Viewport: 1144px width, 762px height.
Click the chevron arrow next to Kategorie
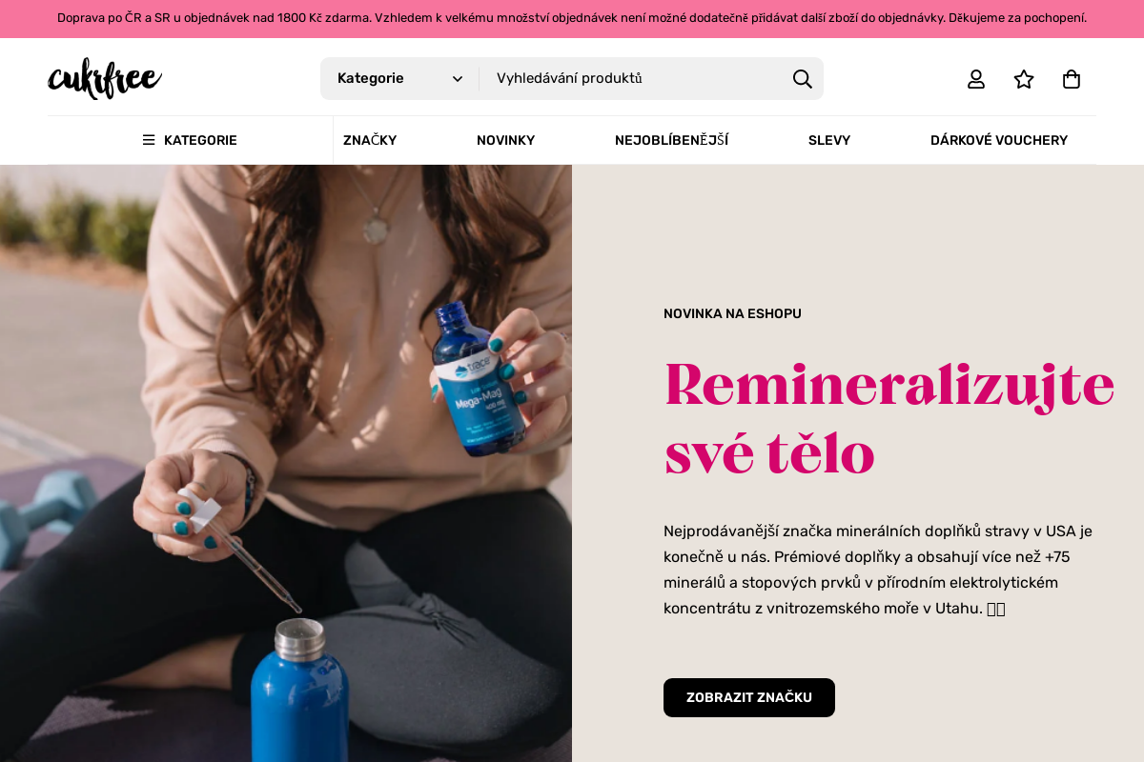tap(458, 79)
